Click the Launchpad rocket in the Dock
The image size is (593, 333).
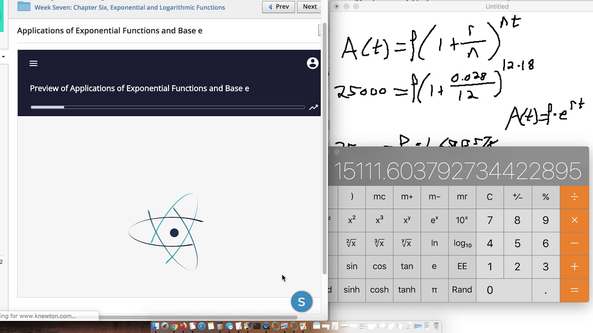click(165, 326)
